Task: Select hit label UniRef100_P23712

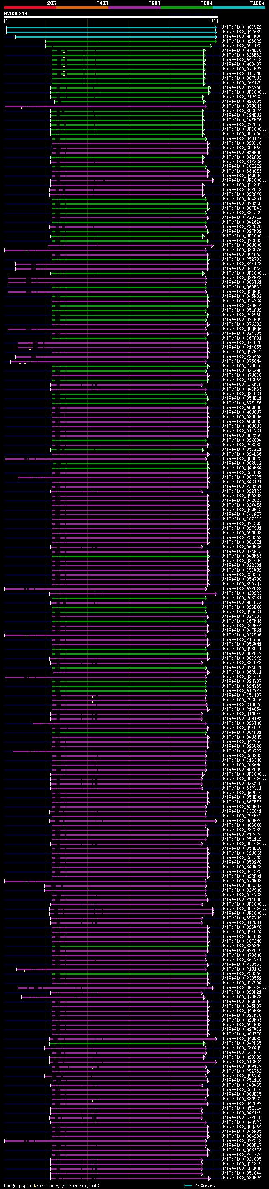Action: 241,217
